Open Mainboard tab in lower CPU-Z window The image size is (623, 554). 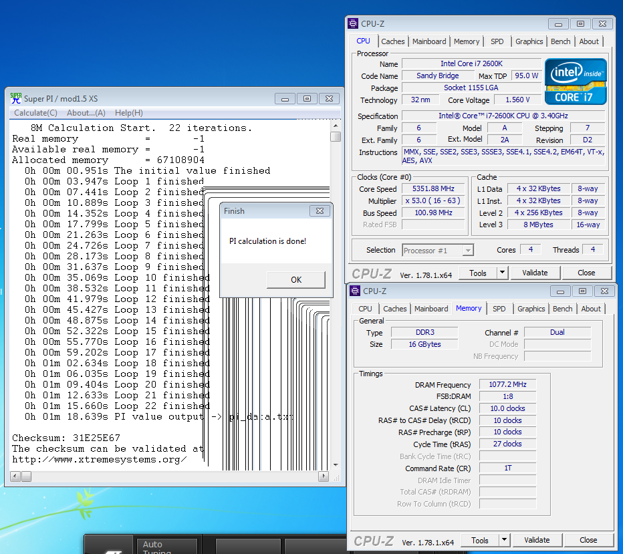click(x=431, y=309)
